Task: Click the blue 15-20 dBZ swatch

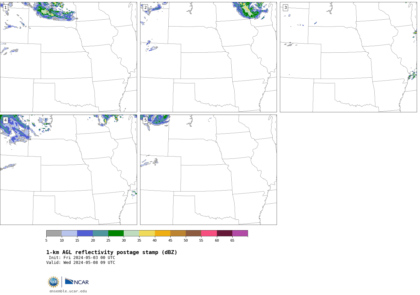Action: tap(85, 233)
